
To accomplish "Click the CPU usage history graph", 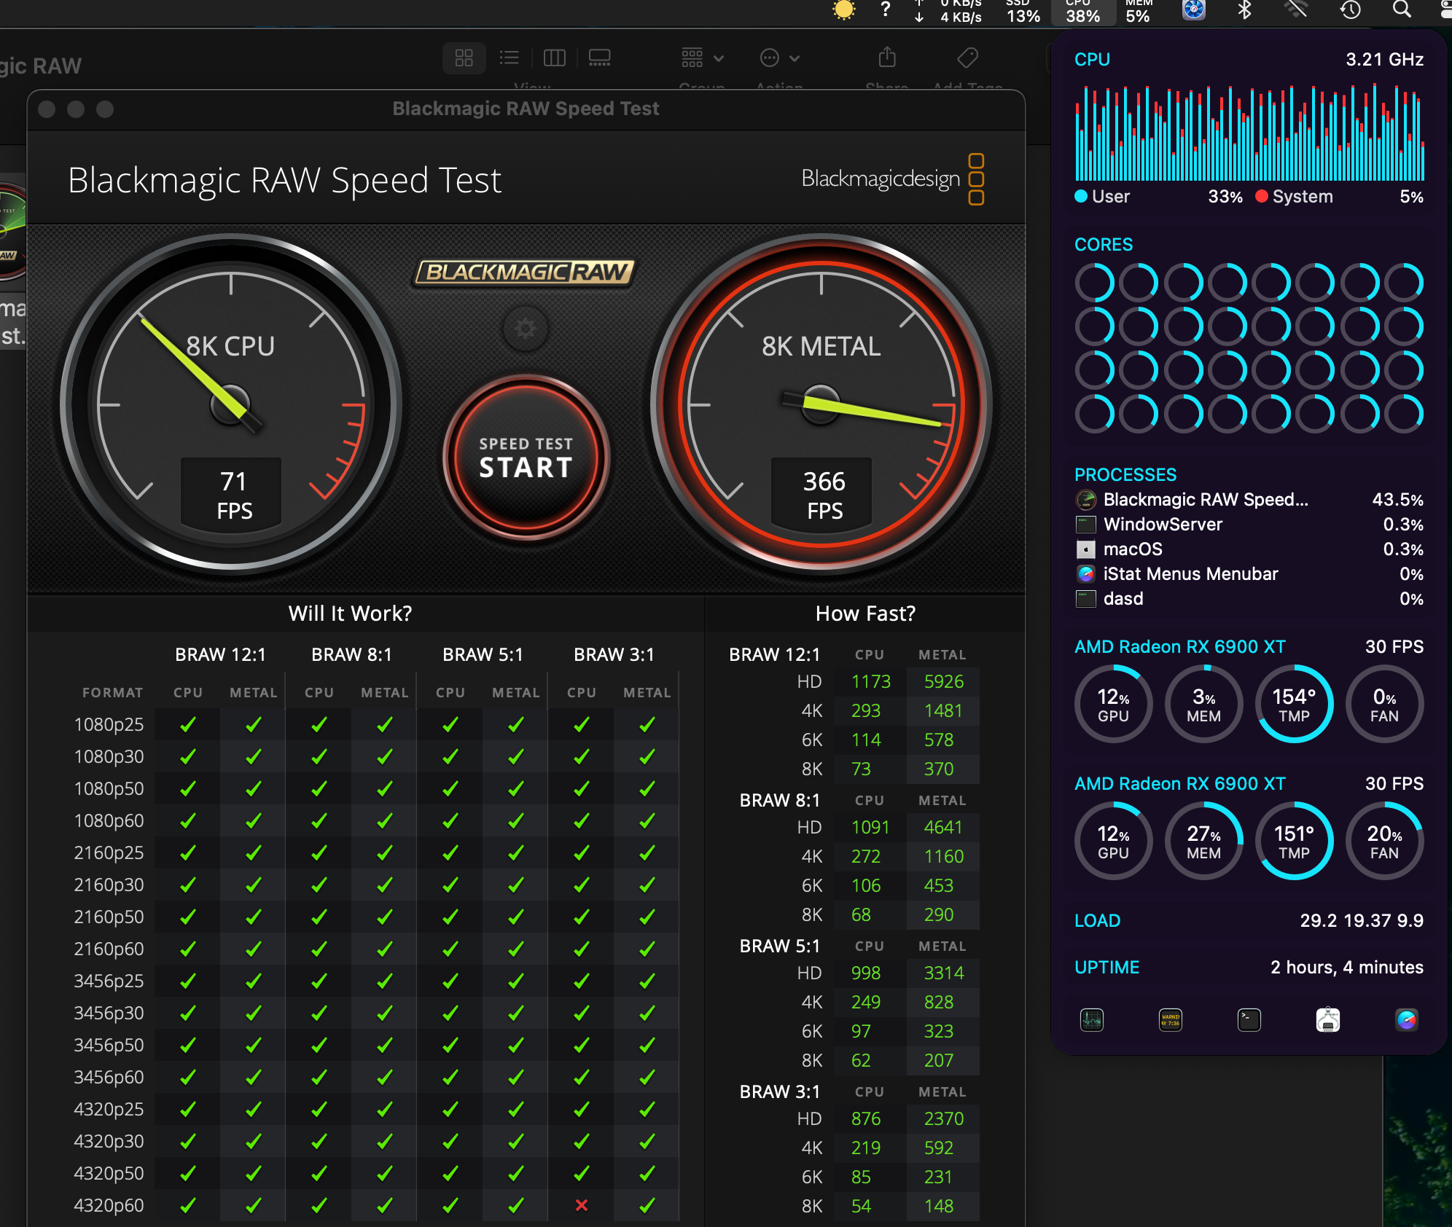I will click(1249, 133).
